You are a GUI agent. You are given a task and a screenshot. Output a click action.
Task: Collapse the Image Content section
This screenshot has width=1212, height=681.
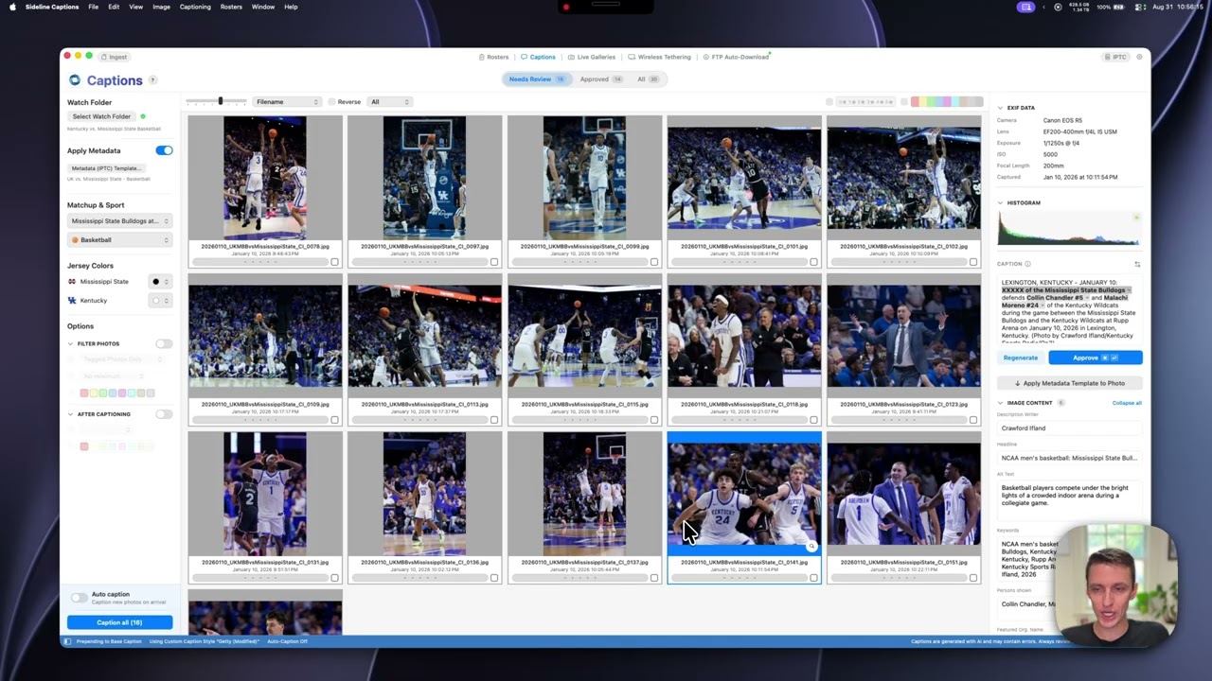point(1000,403)
